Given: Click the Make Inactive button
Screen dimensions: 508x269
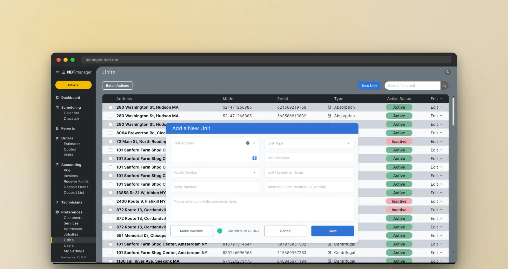Looking at the screenshot, I should coord(191,231).
